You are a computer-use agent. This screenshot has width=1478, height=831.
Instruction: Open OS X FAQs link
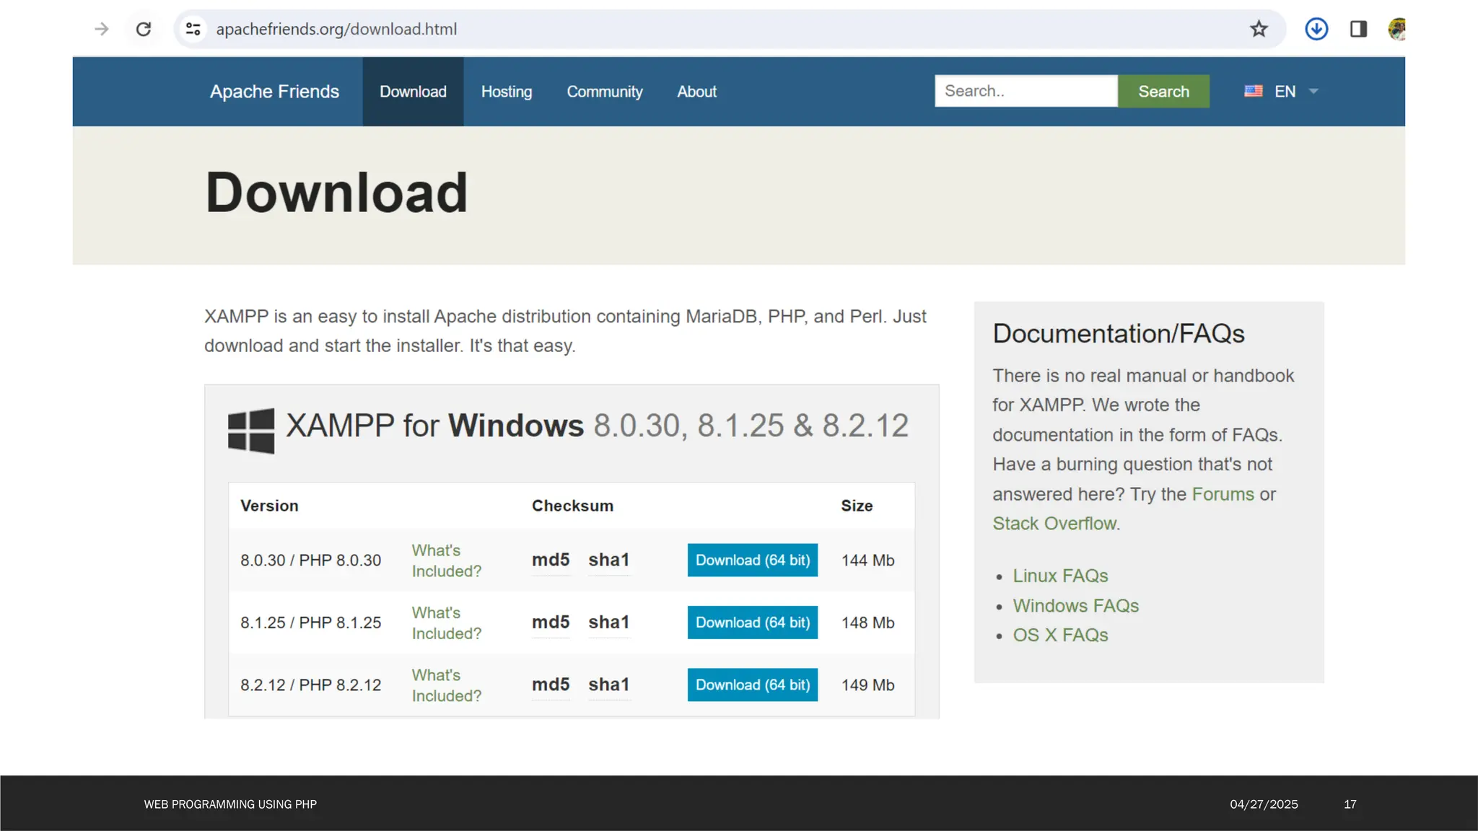(1060, 636)
